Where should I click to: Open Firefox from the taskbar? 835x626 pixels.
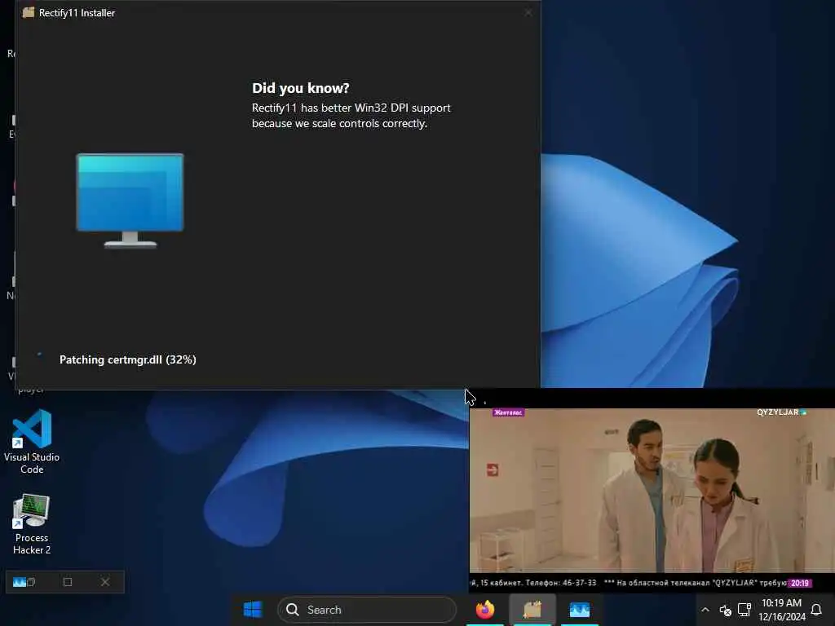coord(484,610)
